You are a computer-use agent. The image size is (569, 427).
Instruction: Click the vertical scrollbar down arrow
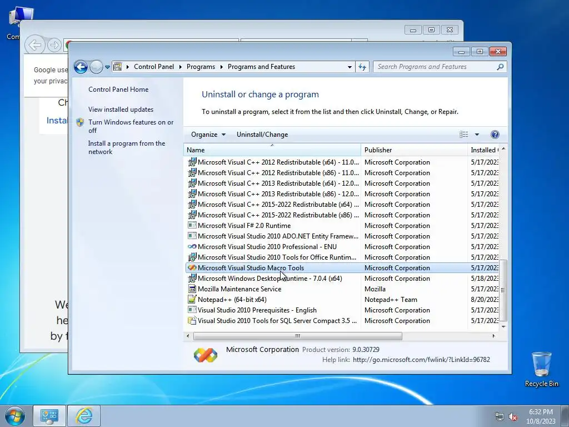click(503, 327)
